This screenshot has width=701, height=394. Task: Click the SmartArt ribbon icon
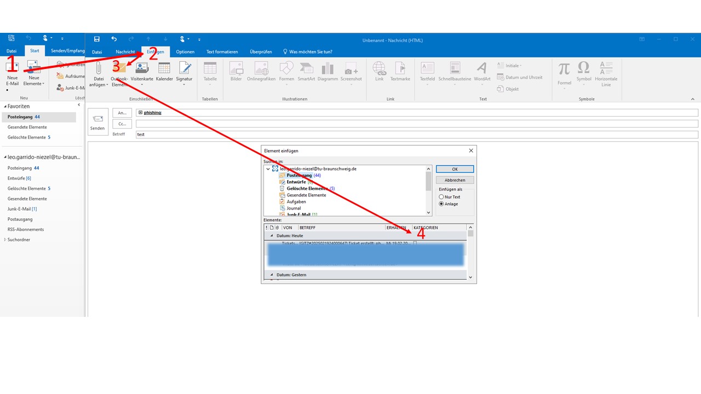[306, 68]
